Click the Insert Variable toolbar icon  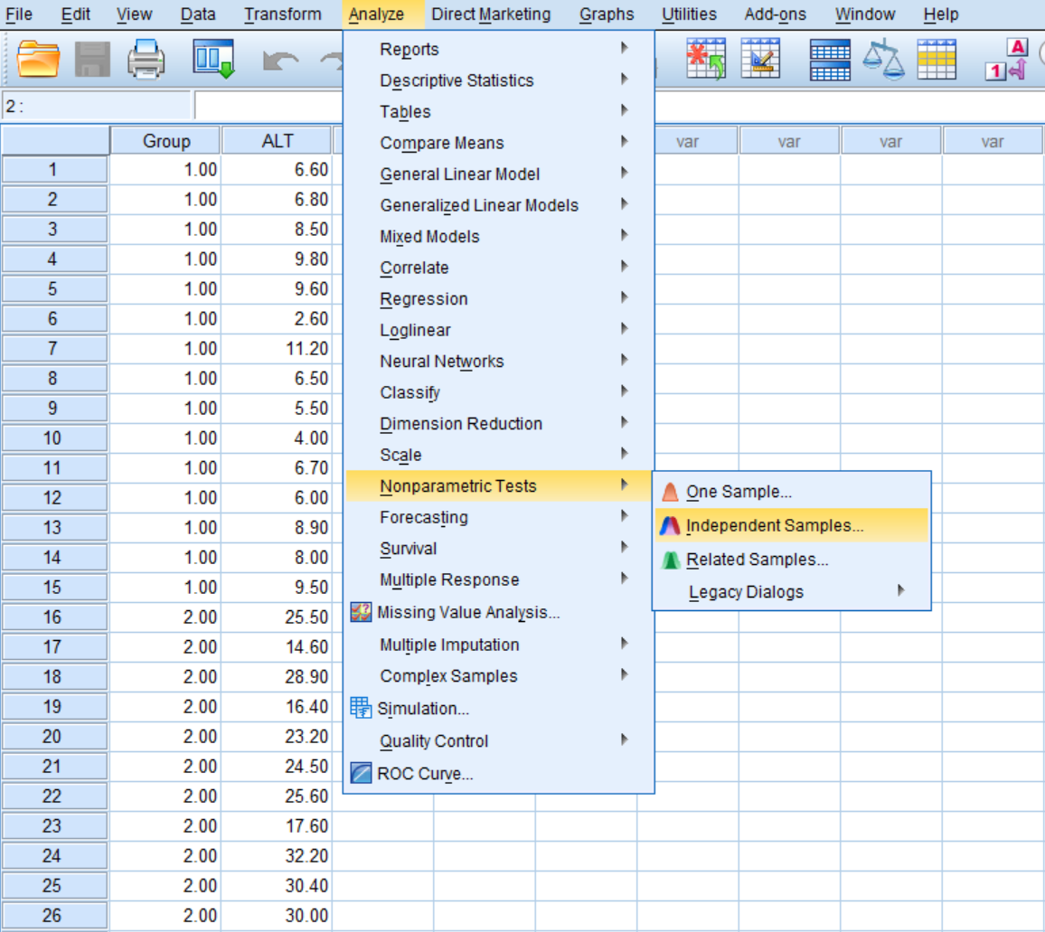point(760,58)
